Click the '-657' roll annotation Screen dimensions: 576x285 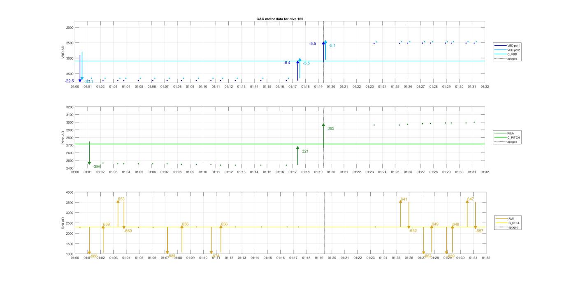[479, 231]
